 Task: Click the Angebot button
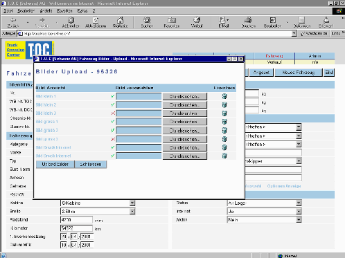point(261,73)
